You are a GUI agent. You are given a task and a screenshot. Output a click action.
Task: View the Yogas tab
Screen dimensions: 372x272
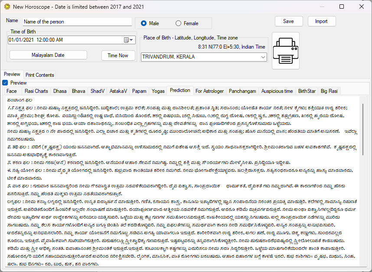(x=158, y=91)
